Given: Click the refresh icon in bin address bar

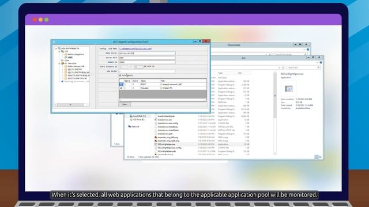Looking at the screenshot, I should pos(283,68).
